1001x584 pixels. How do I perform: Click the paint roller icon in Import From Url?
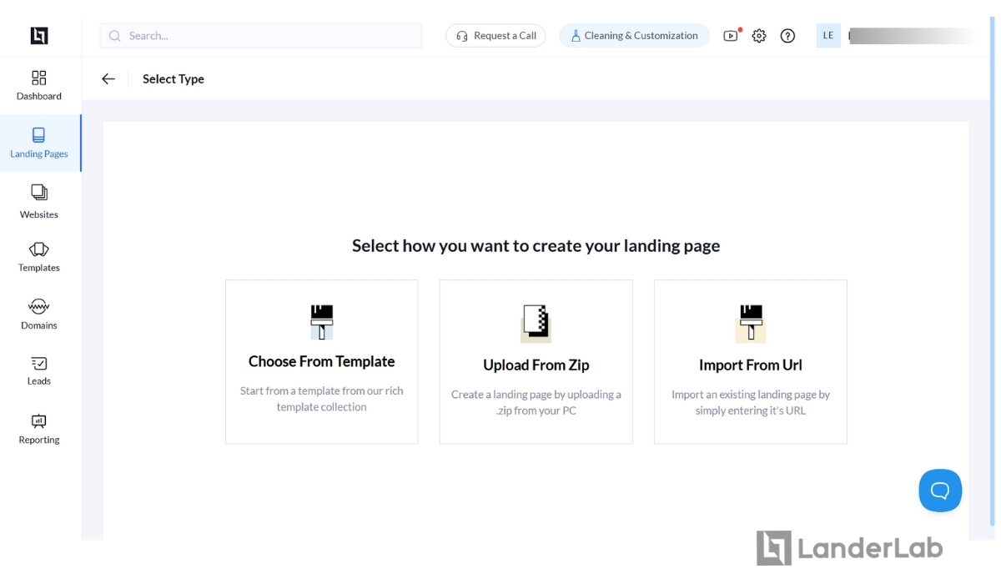(x=751, y=324)
